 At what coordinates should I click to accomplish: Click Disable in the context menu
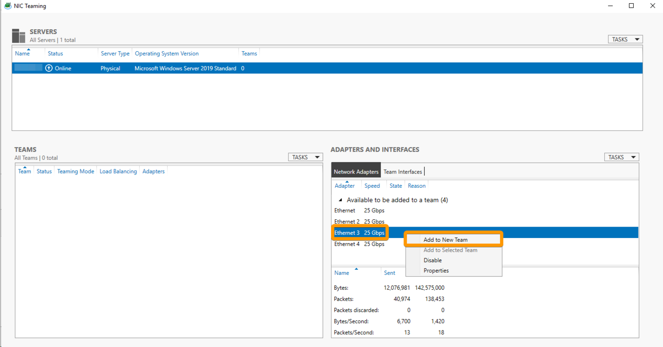[432, 260]
